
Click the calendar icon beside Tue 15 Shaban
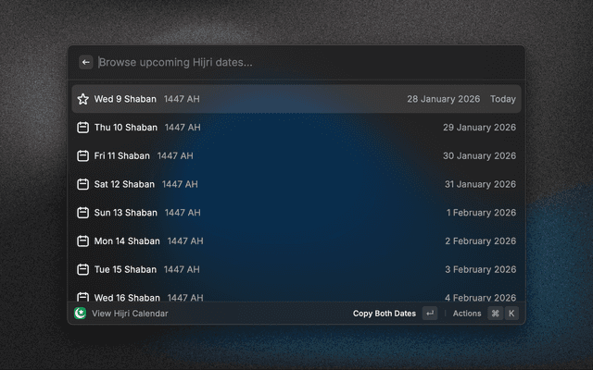tap(82, 269)
